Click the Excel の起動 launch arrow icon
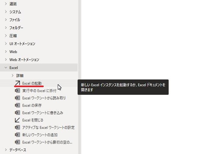Image resolution: width=205 pixels, height=154 pixels. pos(17,83)
